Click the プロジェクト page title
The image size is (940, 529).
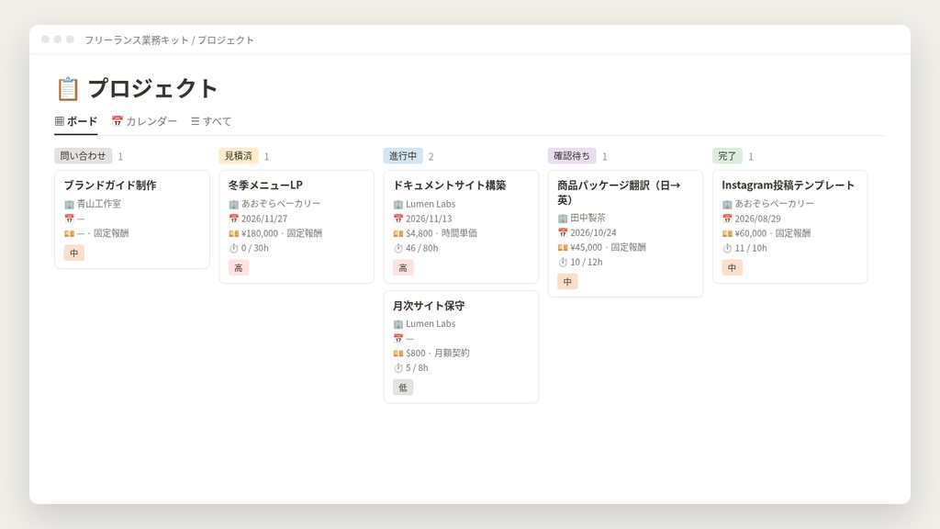(x=152, y=89)
